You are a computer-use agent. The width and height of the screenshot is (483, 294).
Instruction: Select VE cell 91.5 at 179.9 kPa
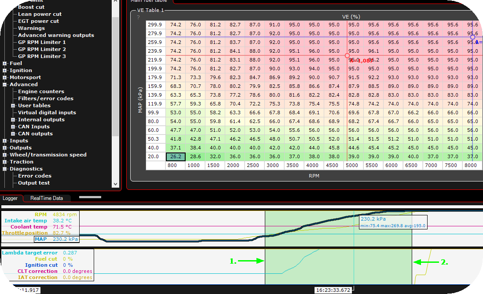coord(354,78)
